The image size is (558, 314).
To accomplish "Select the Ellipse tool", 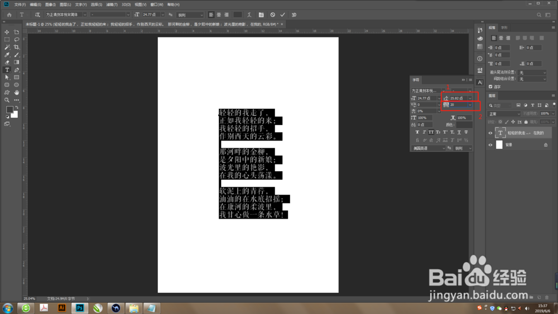I will pyautogui.click(x=16, y=85).
